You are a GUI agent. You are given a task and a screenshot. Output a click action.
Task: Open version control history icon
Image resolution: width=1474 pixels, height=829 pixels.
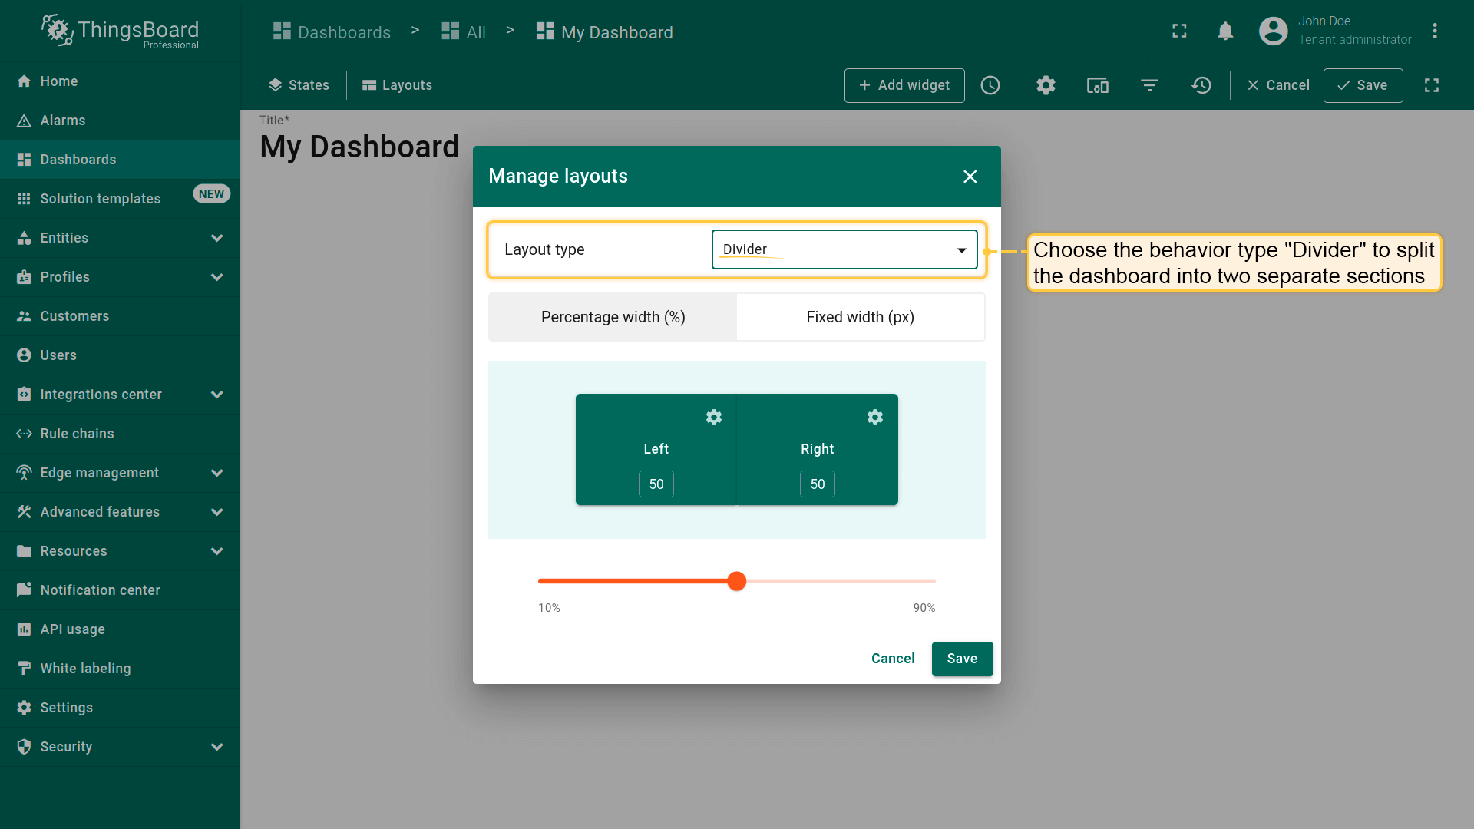click(x=1201, y=85)
